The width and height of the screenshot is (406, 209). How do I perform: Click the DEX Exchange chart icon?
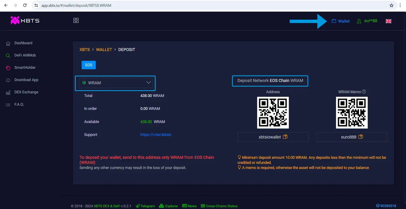[x=8, y=93]
